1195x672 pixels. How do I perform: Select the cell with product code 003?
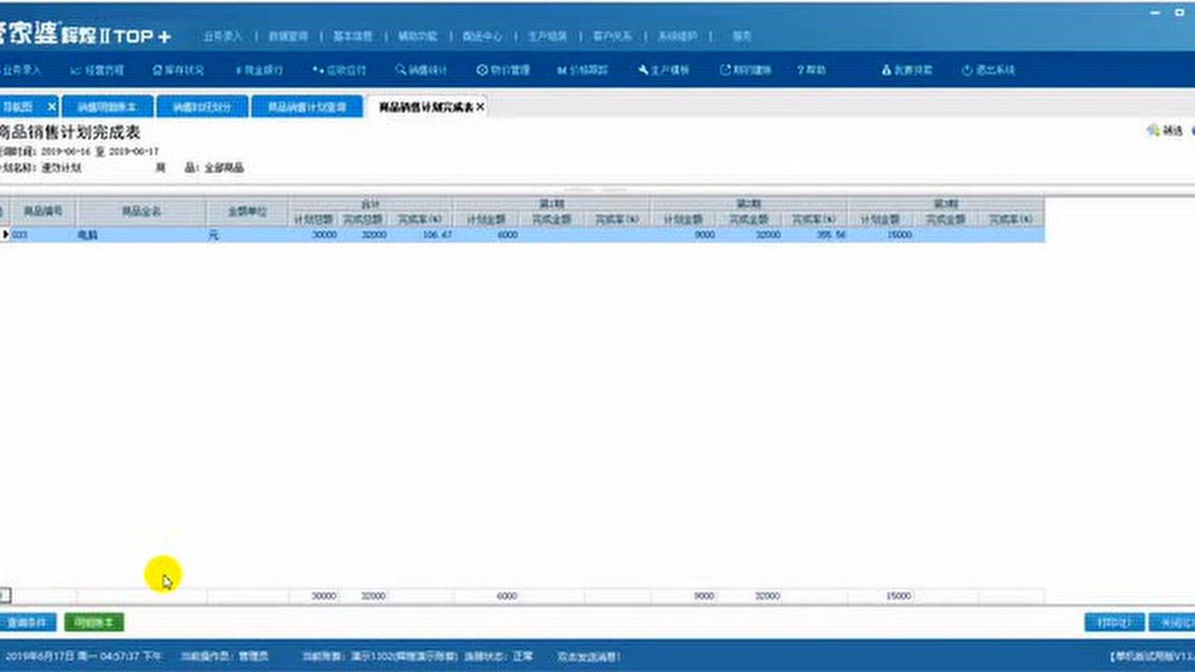point(43,235)
